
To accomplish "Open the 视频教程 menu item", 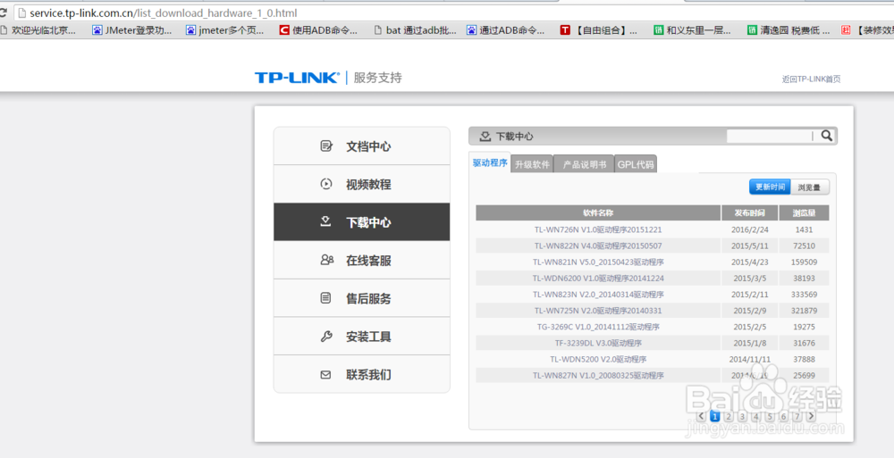I will [361, 184].
